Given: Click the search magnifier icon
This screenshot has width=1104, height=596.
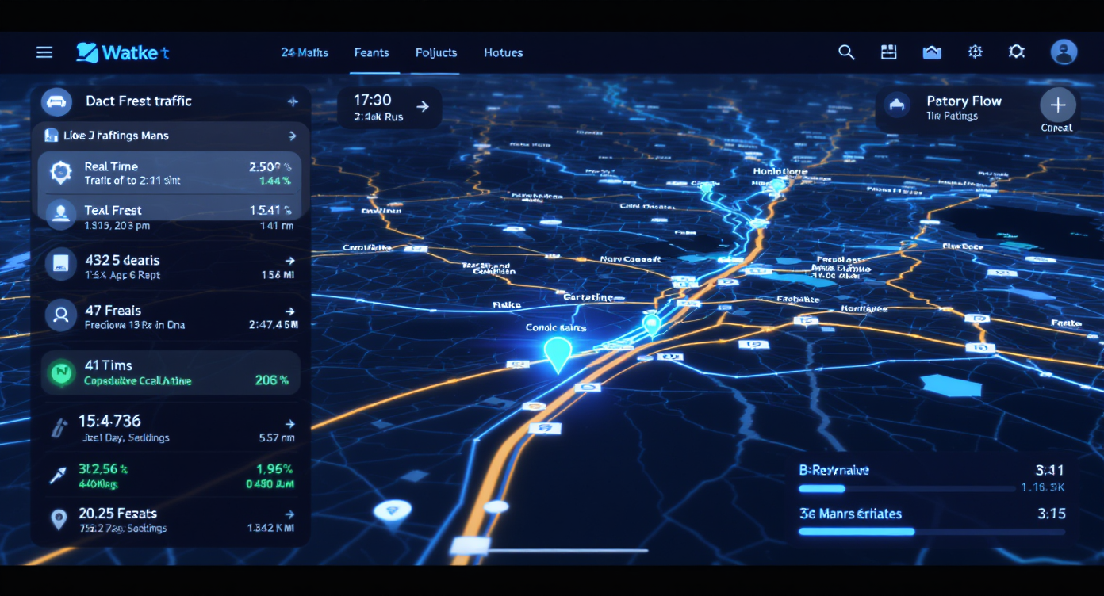Looking at the screenshot, I should [846, 52].
